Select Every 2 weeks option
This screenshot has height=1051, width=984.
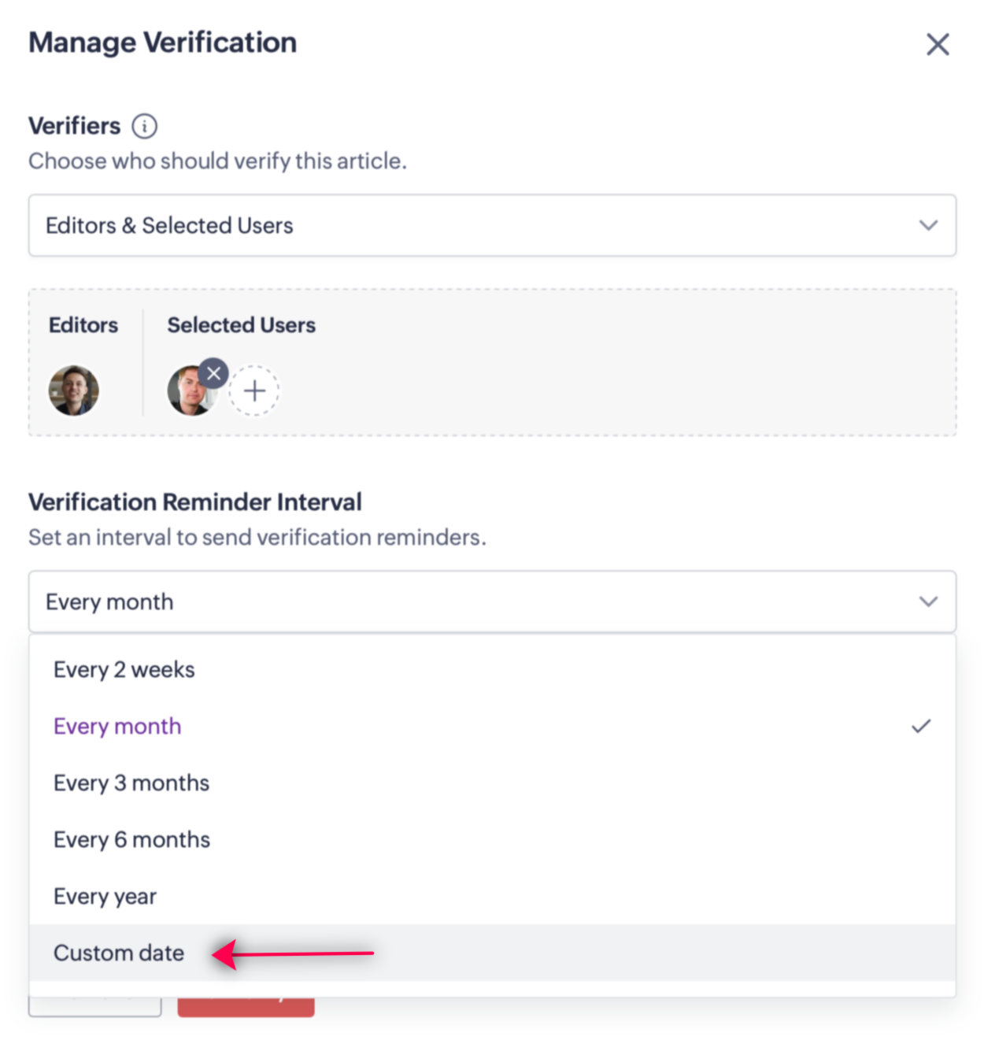click(492, 669)
